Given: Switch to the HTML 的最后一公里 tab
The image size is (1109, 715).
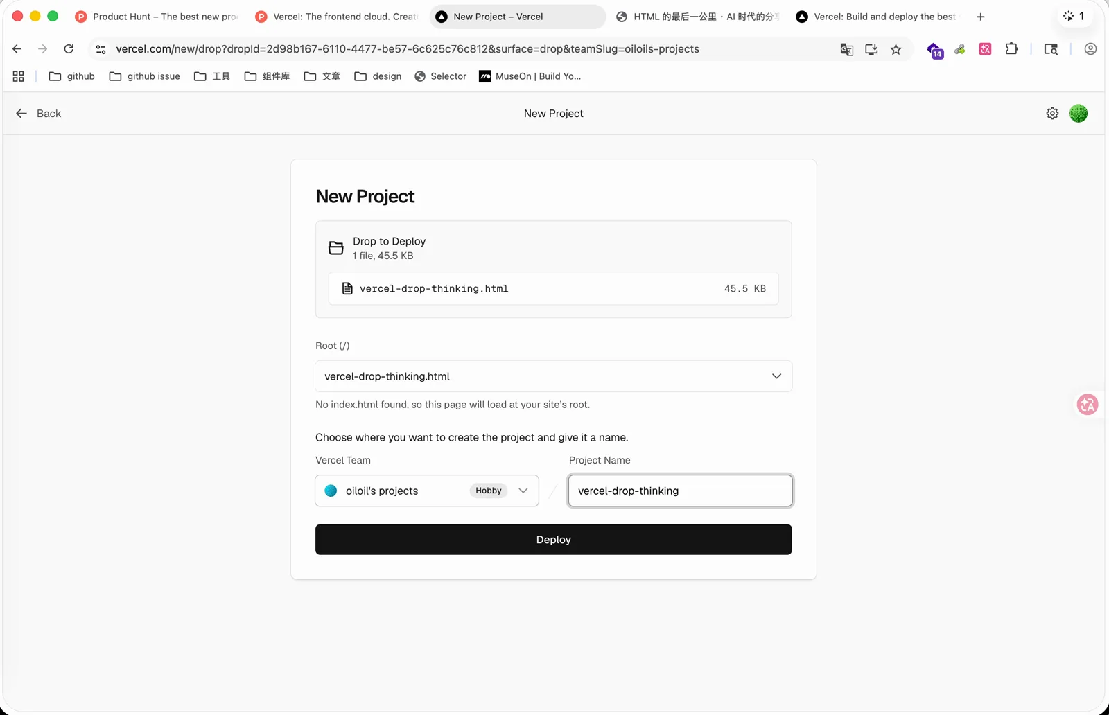Looking at the screenshot, I should click(x=699, y=17).
